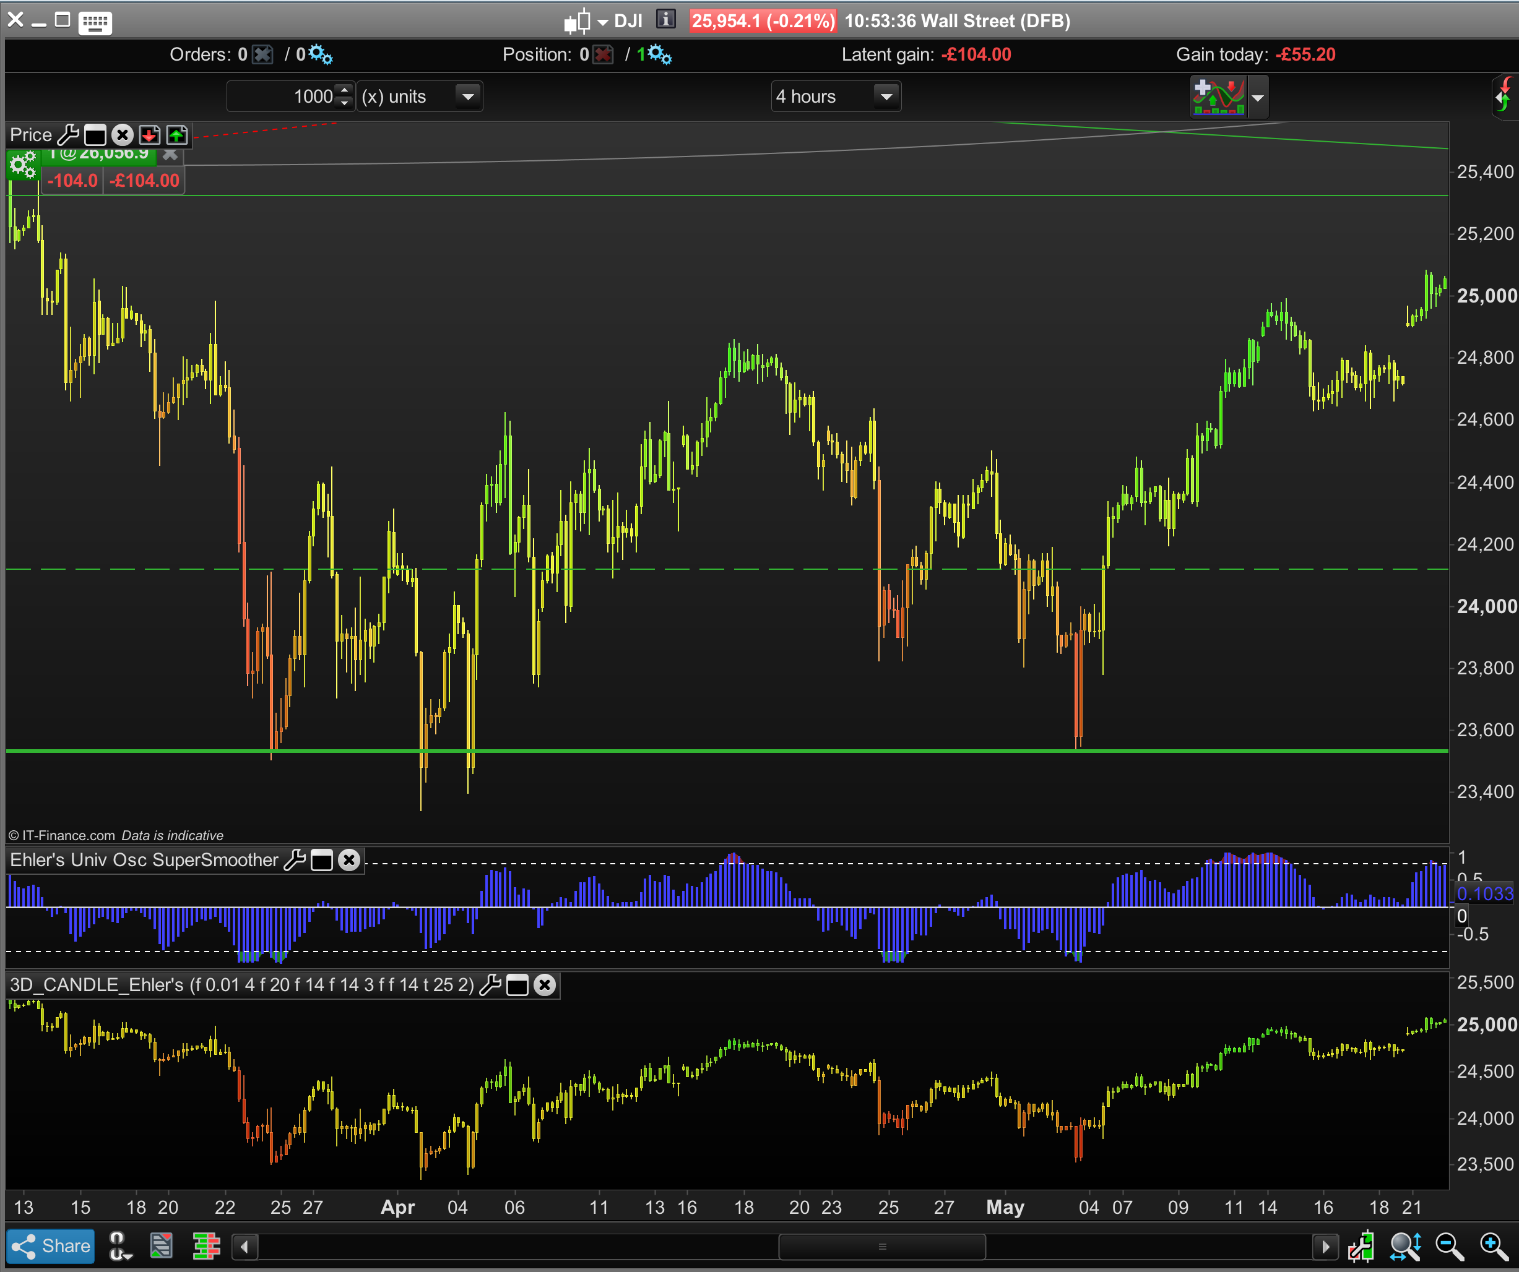This screenshot has width=1519, height=1272.
Task: Click the green up-arrow buy icon
Action: 176,134
